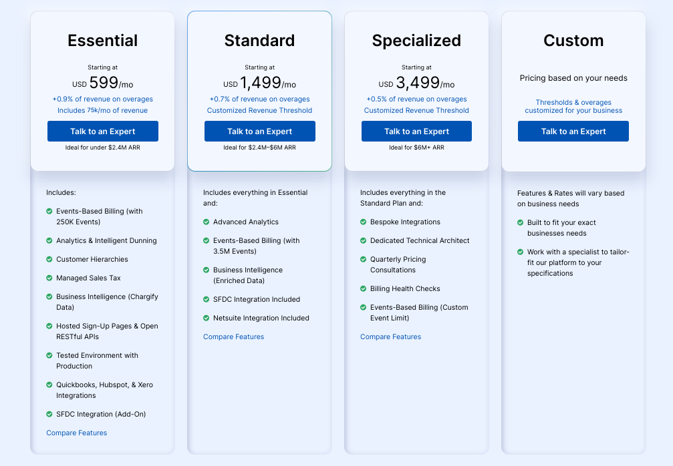This screenshot has width=673, height=466.
Task: Click the checkmark next to Managed Sales Tax
Action: (49, 278)
